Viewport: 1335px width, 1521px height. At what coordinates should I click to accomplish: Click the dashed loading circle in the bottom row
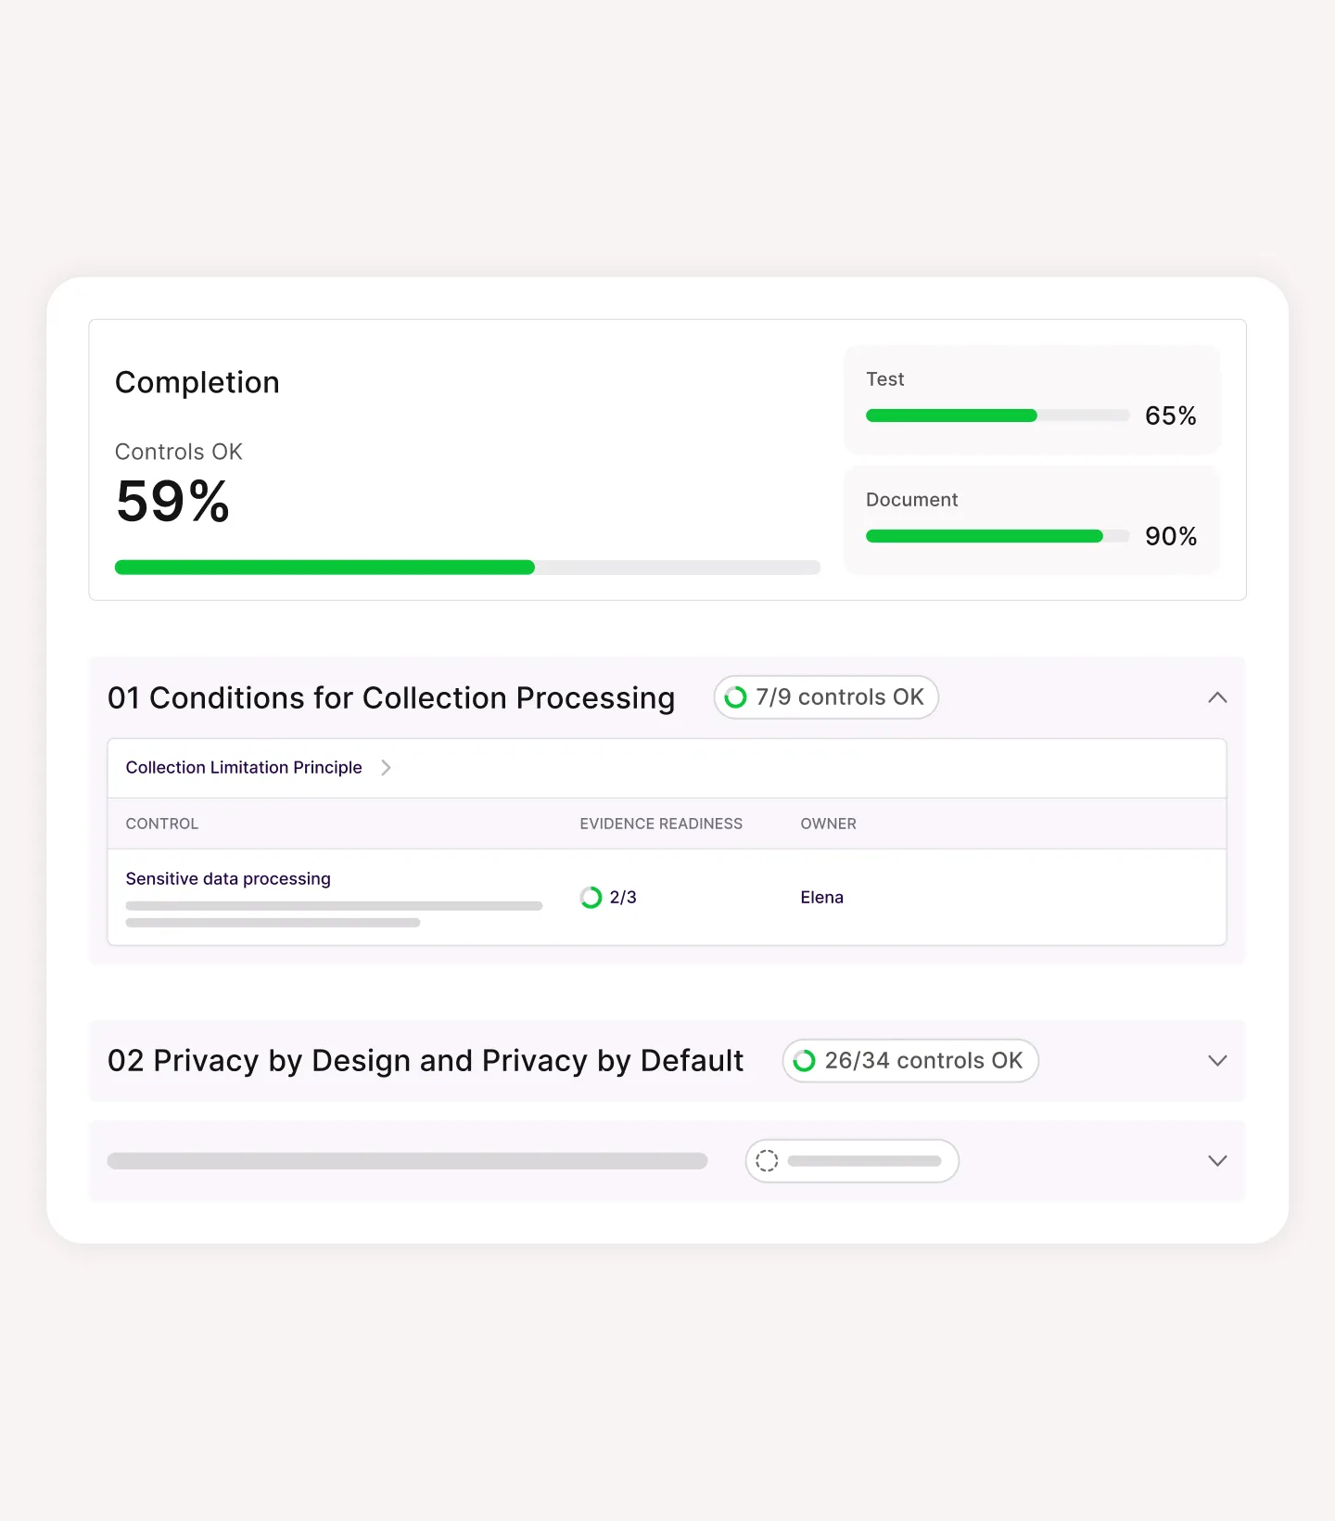(x=768, y=1160)
